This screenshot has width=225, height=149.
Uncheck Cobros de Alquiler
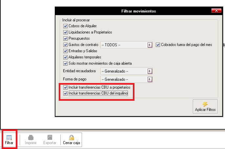pyautogui.click(x=65, y=26)
